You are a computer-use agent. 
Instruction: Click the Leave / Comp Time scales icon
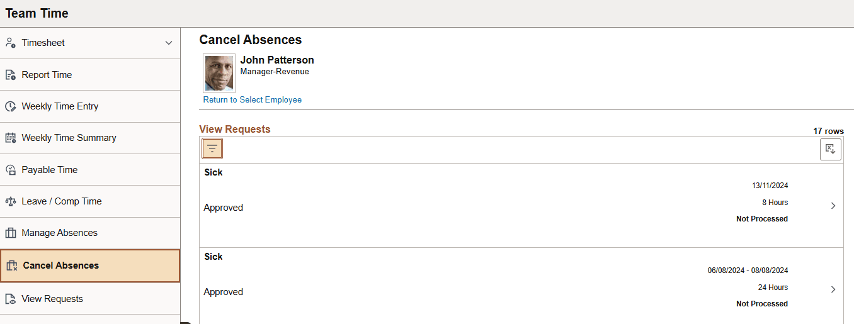tap(10, 201)
